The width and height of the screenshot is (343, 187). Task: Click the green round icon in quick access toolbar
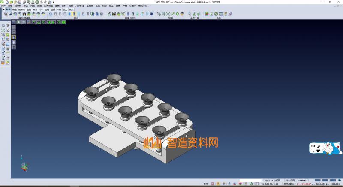pyautogui.click(x=37, y=2)
